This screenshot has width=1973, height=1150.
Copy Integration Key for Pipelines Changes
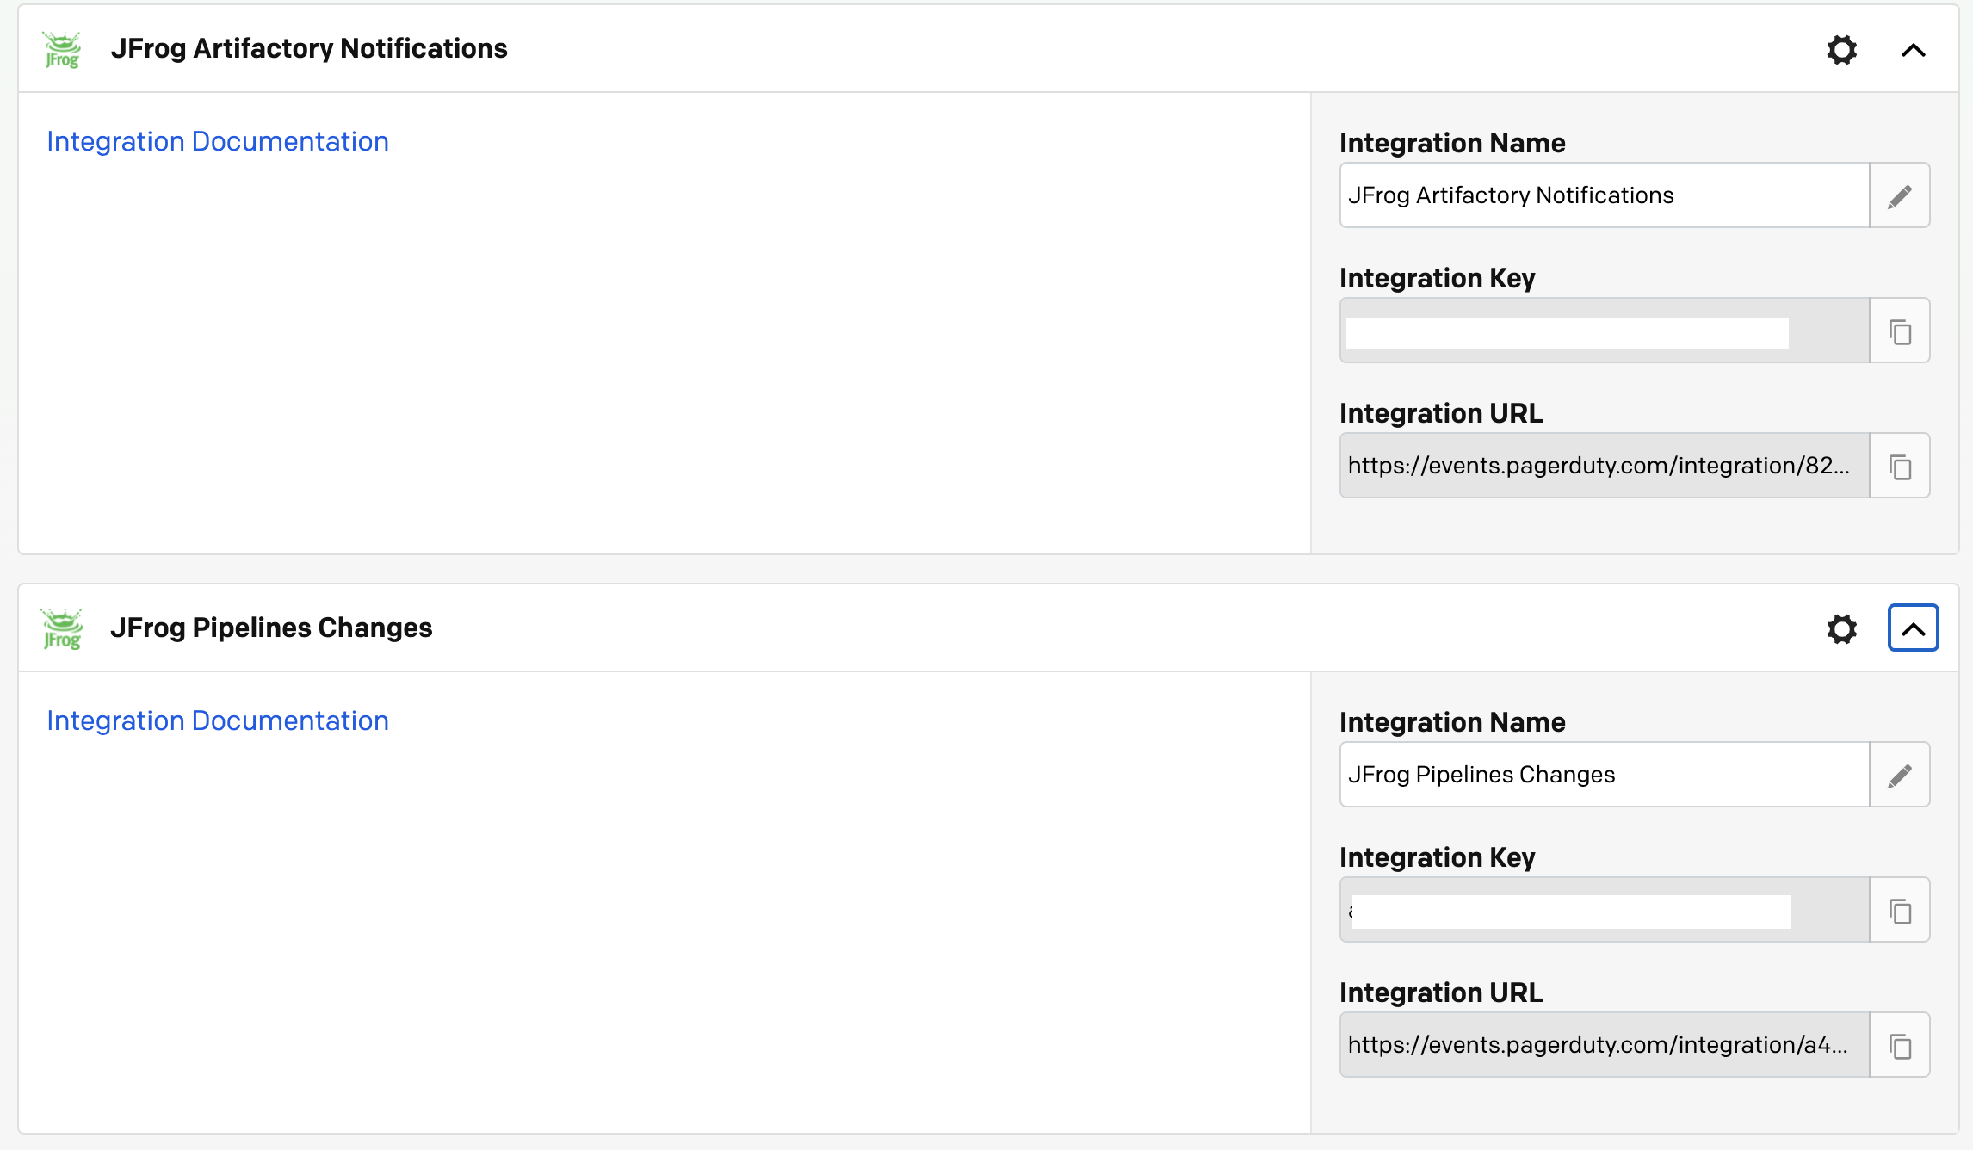(1900, 910)
